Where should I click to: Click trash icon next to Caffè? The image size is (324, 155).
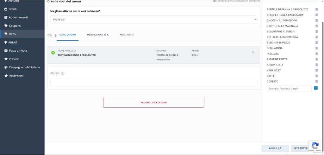click(x=316, y=76)
